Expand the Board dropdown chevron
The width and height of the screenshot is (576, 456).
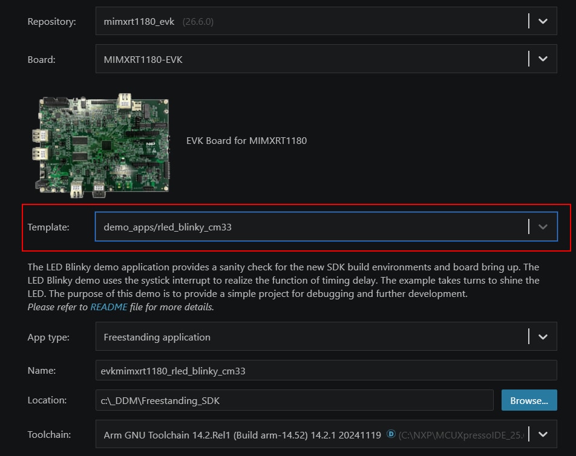click(543, 59)
